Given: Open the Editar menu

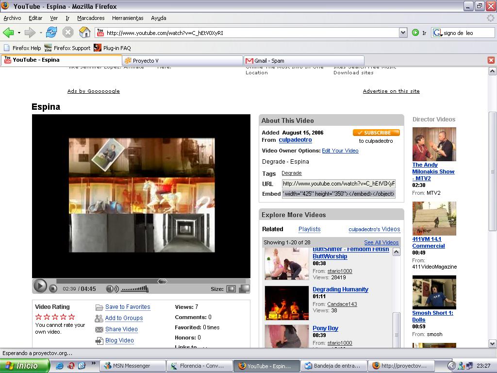Looking at the screenshot, I should [x=35, y=18].
